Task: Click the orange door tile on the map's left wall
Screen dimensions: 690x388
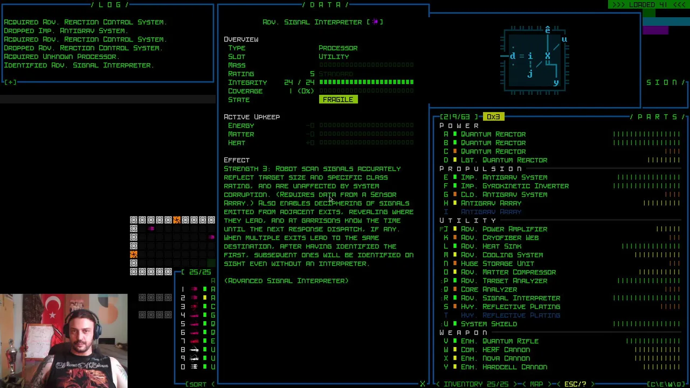Action: pos(134,254)
